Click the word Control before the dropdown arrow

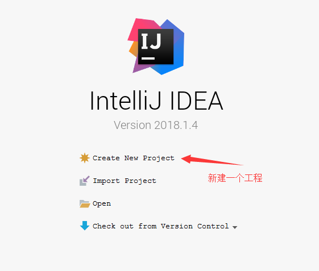click(x=213, y=226)
